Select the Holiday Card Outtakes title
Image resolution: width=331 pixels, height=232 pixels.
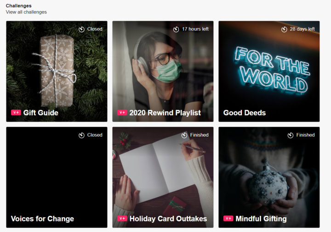[x=168, y=219]
